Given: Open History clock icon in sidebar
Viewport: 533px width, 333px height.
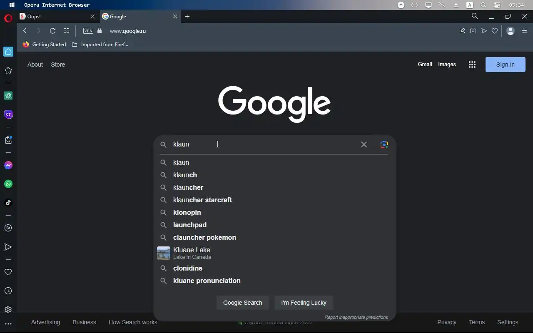Looking at the screenshot, I should pyautogui.click(x=8, y=291).
